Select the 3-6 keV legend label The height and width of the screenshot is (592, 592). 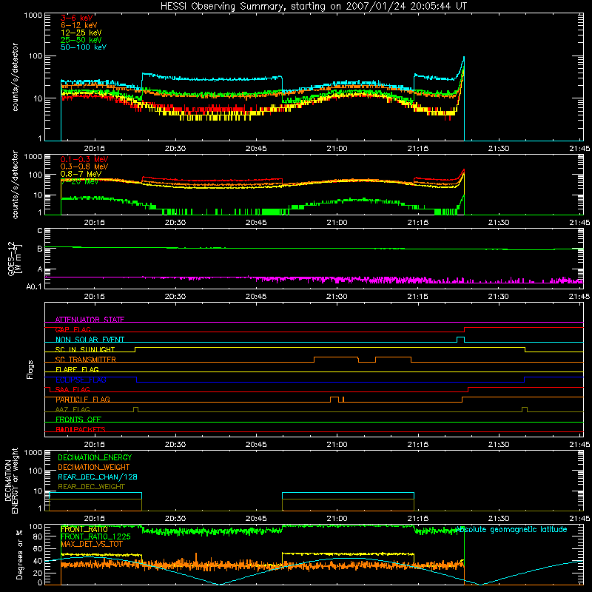[x=77, y=18]
